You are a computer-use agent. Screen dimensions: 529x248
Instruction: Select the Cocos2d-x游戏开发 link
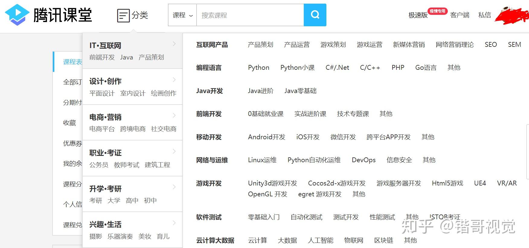pyautogui.click(x=337, y=183)
